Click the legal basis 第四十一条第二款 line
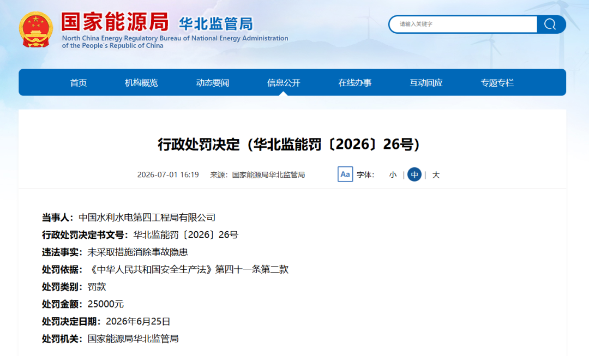Image resolution: width=589 pixels, height=356 pixels. (188, 269)
